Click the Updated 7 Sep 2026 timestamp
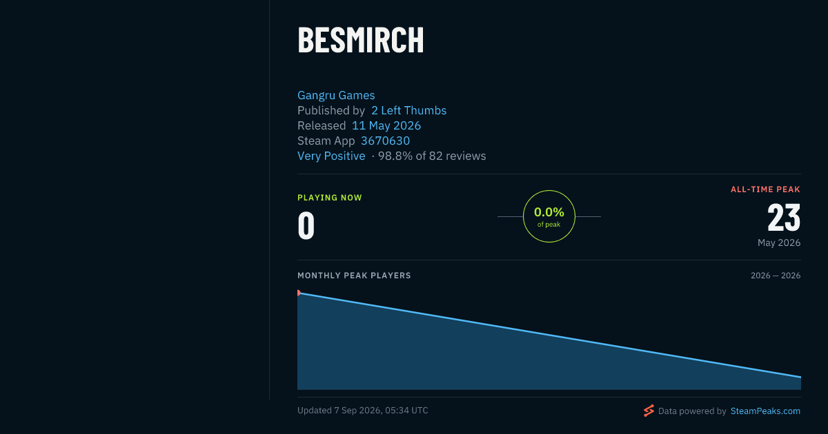This screenshot has height=434, width=828. pyautogui.click(x=363, y=411)
